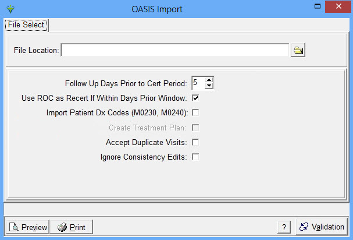Screen dimensions: 353x240
Task: Decrease Follow Up Days with the down arrow
Action: (209, 86)
